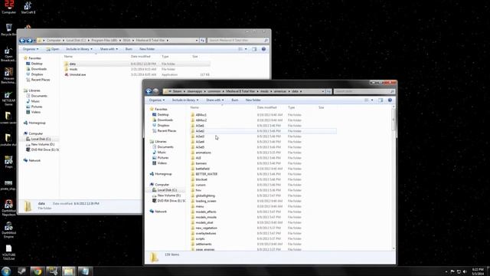Open Include in library dropdown in back window
This screenshot has height=276, width=490.
[79, 49]
